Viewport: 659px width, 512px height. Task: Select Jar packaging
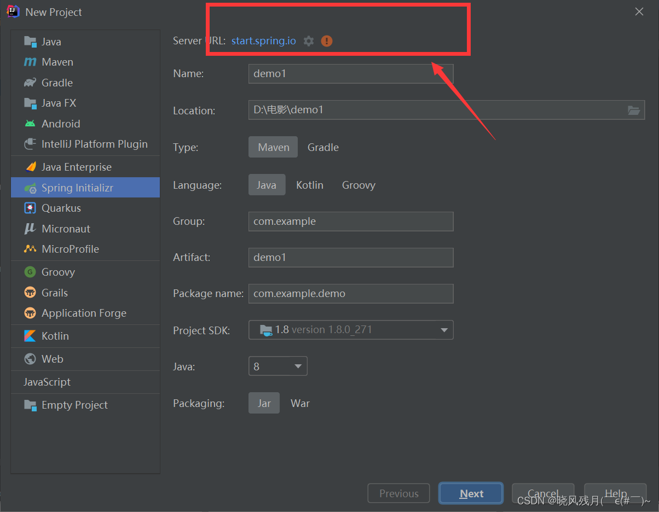pyautogui.click(x=264, y=403)
